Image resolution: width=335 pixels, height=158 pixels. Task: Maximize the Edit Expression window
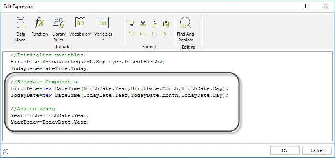tap(307, 6)
